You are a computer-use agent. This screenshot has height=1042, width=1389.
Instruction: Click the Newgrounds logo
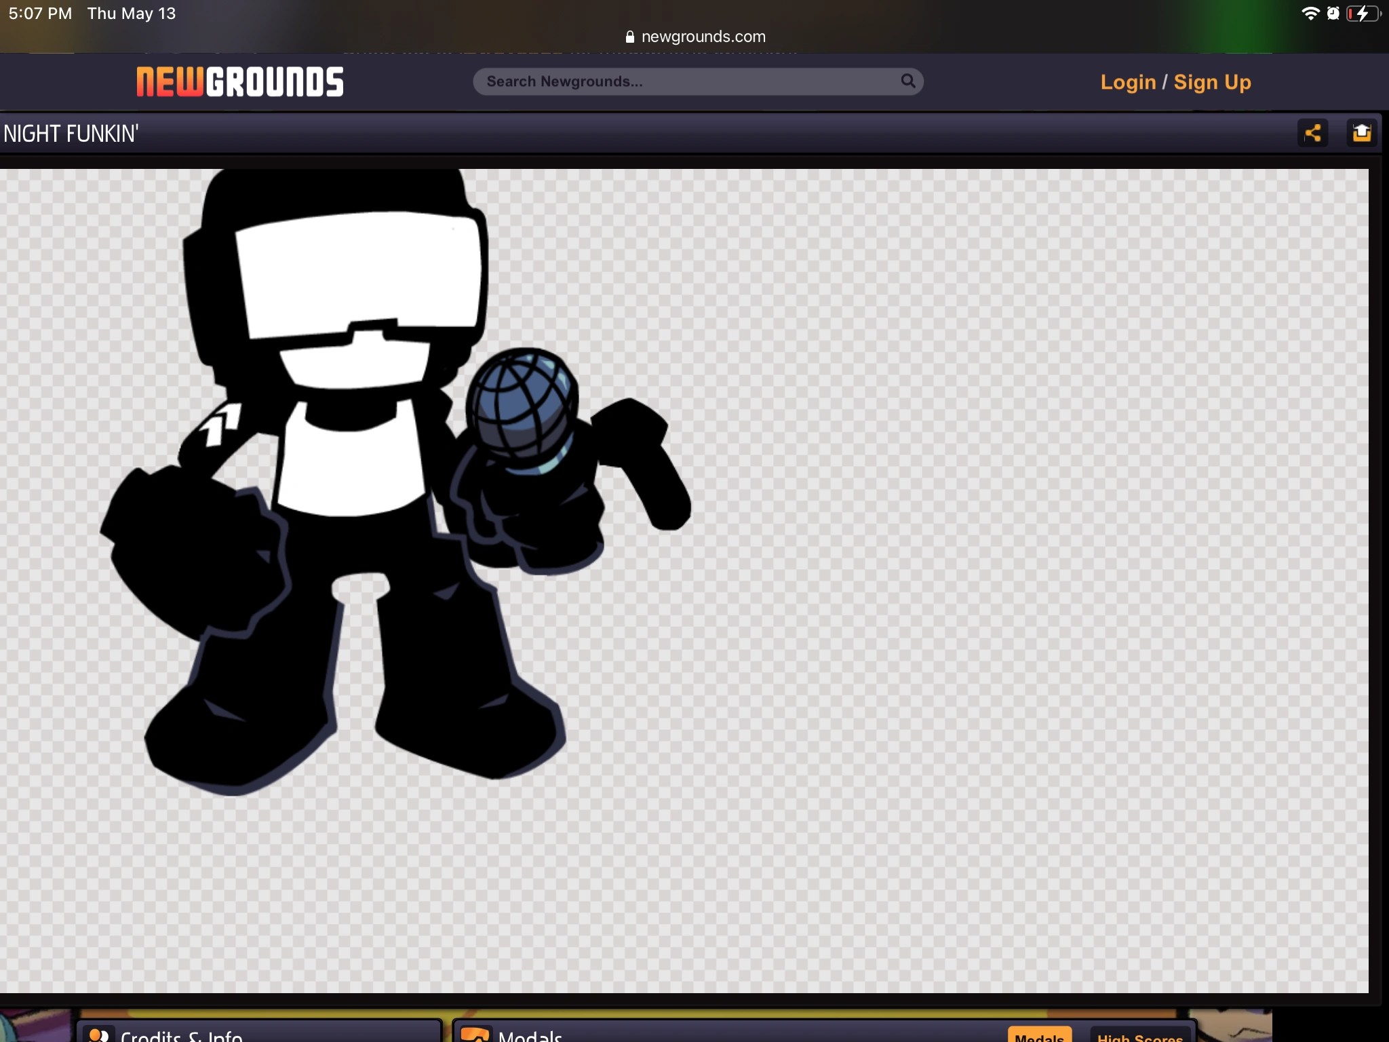[x=240, y=81]
